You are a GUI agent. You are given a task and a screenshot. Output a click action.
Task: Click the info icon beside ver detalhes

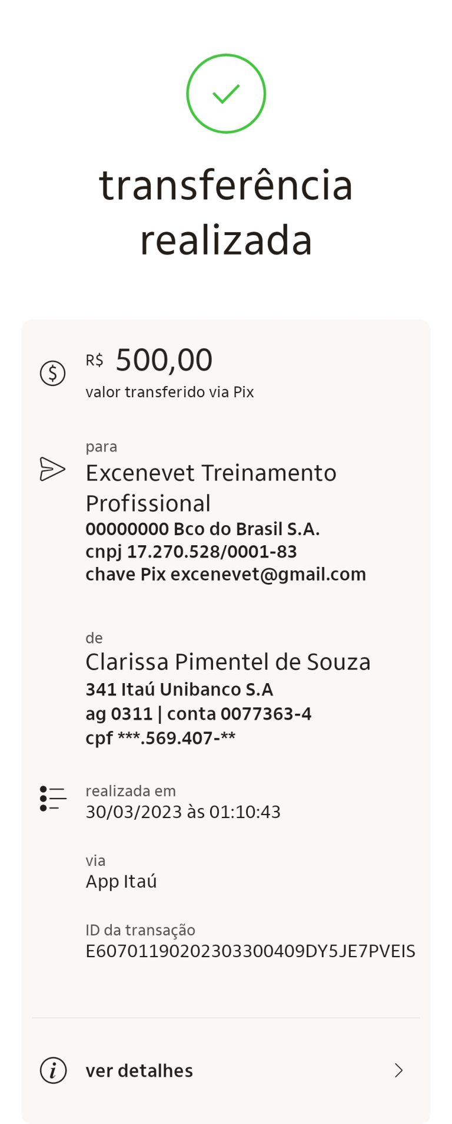53,1070
